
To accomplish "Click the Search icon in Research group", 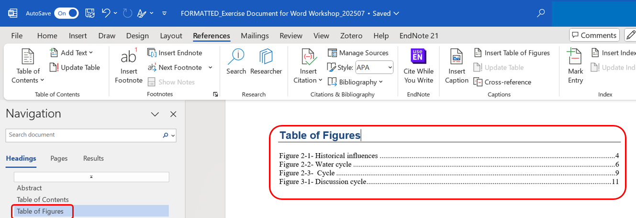I will [236, 57].
